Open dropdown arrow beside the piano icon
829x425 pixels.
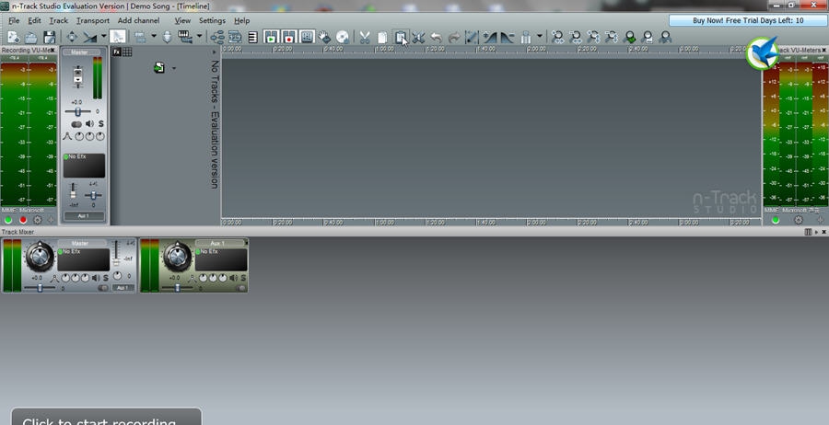(x=199, y=37)
